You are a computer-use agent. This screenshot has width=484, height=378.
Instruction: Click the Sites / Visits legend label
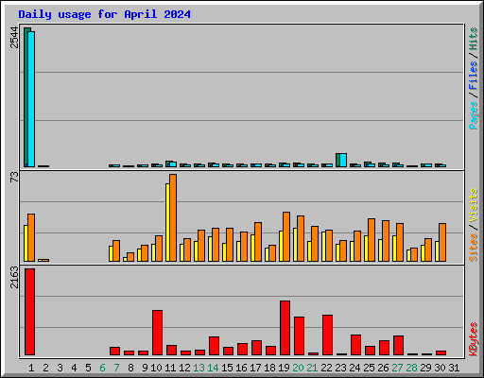[474, 225]
